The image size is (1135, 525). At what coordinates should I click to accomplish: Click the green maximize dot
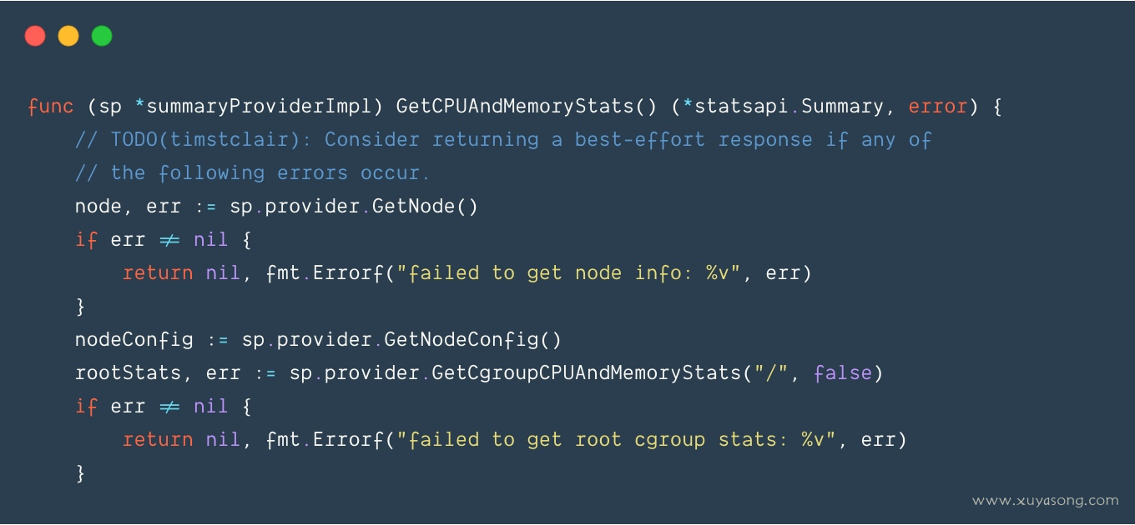tap(102, 36)
